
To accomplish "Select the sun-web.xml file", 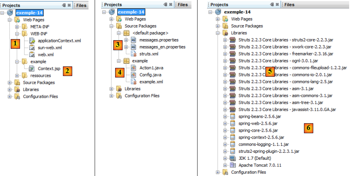I will (50, 48).
